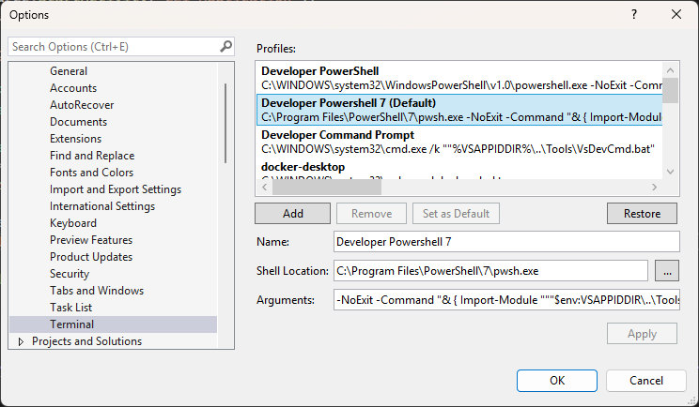This screenshot has width=699, height=407.
Task: Select Import and Export Settings
Action: (x=116, y=189)
